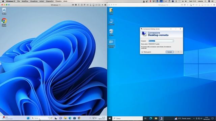Image resolution: width=216 pixels, height=121 pixels.
Task: Open notification center in Windows 10 taskbar
Action: click(x=213, y=118)
